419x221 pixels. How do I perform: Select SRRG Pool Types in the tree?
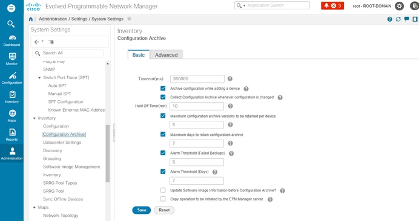(x=60, y=183)
